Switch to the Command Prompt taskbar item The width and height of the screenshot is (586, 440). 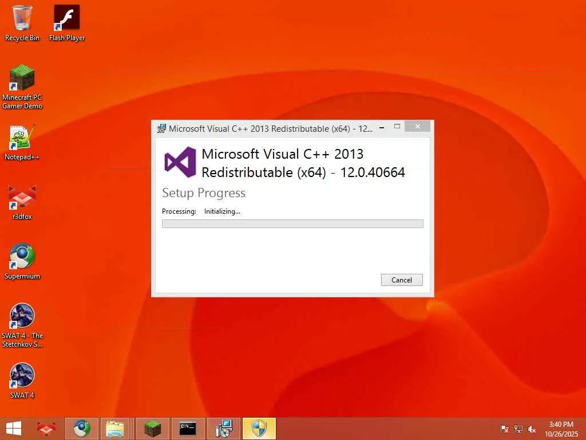point(188,429)
